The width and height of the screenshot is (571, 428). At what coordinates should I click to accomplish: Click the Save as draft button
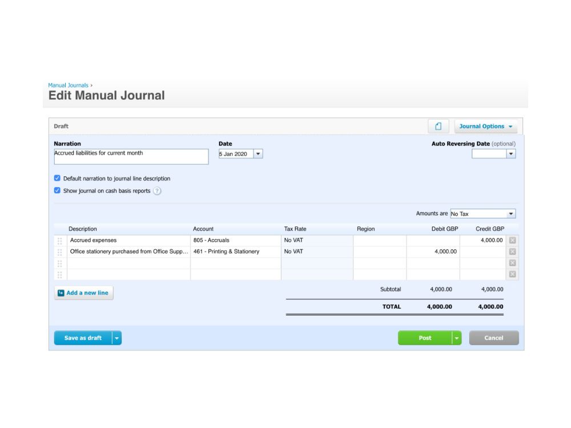83,338
